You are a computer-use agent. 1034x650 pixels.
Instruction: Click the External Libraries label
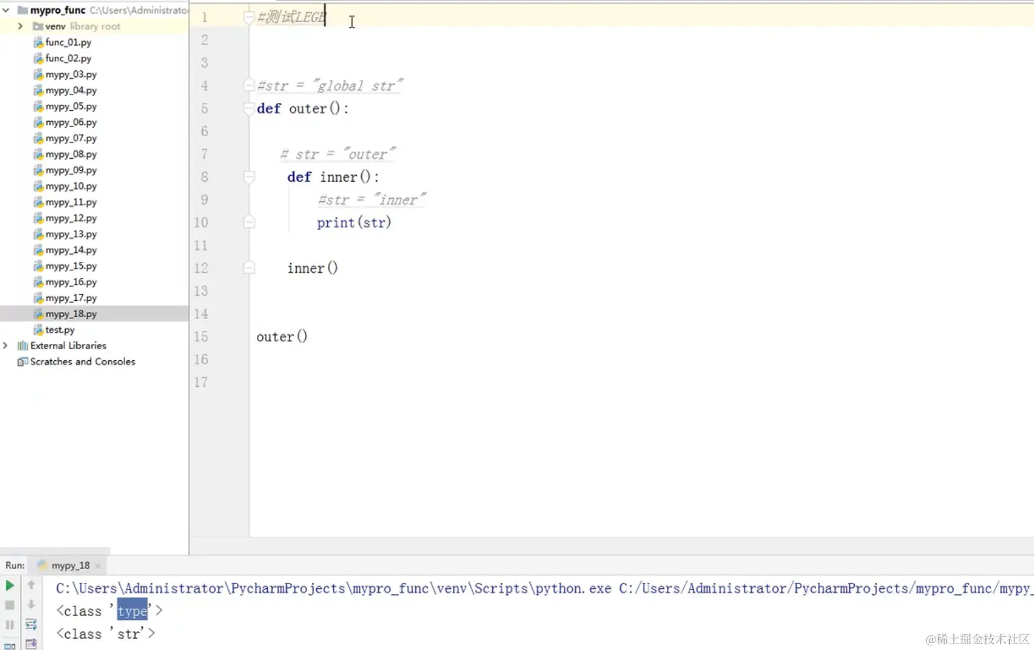68,345
